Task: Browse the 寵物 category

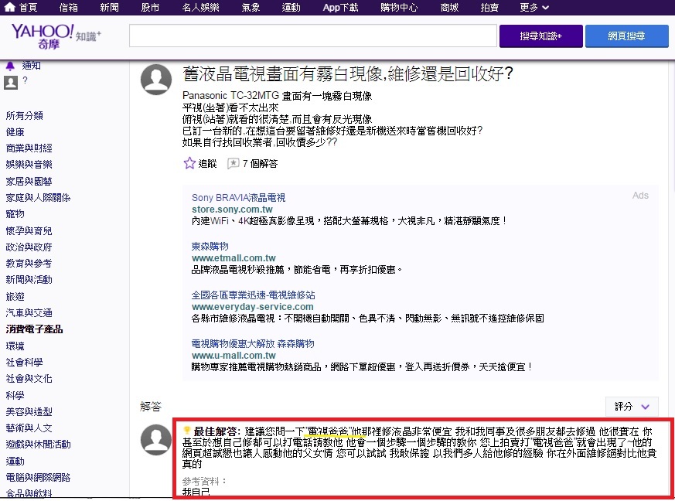Action: point(15,214)
